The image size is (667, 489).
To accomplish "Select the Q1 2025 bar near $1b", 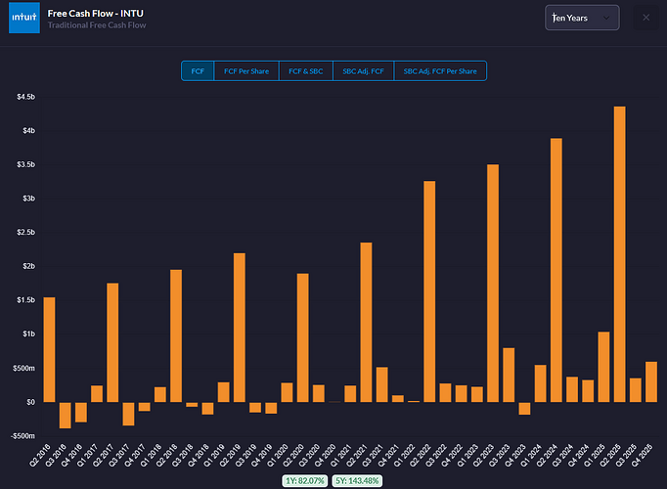I will [603, 367].
